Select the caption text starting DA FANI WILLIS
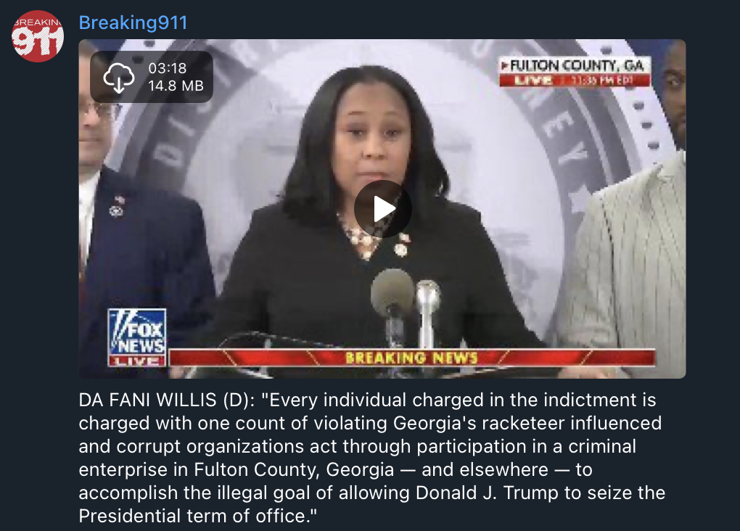This screenshot has width=740, height=531. (x=372, y=458)
